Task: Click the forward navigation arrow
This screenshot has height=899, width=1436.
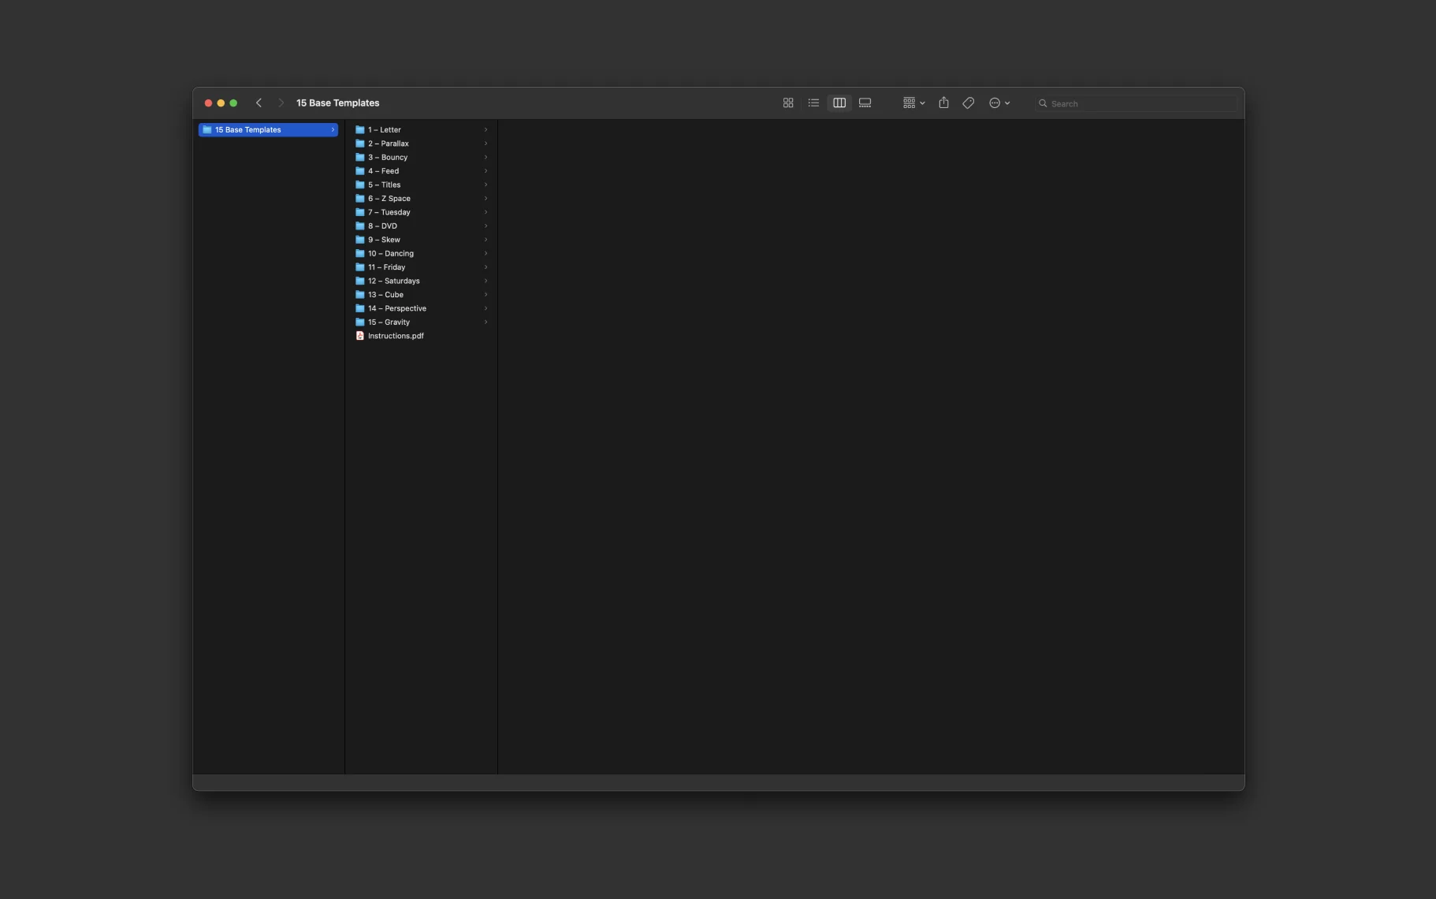Action: 281,103
